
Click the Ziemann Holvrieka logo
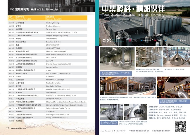(133, 40)
